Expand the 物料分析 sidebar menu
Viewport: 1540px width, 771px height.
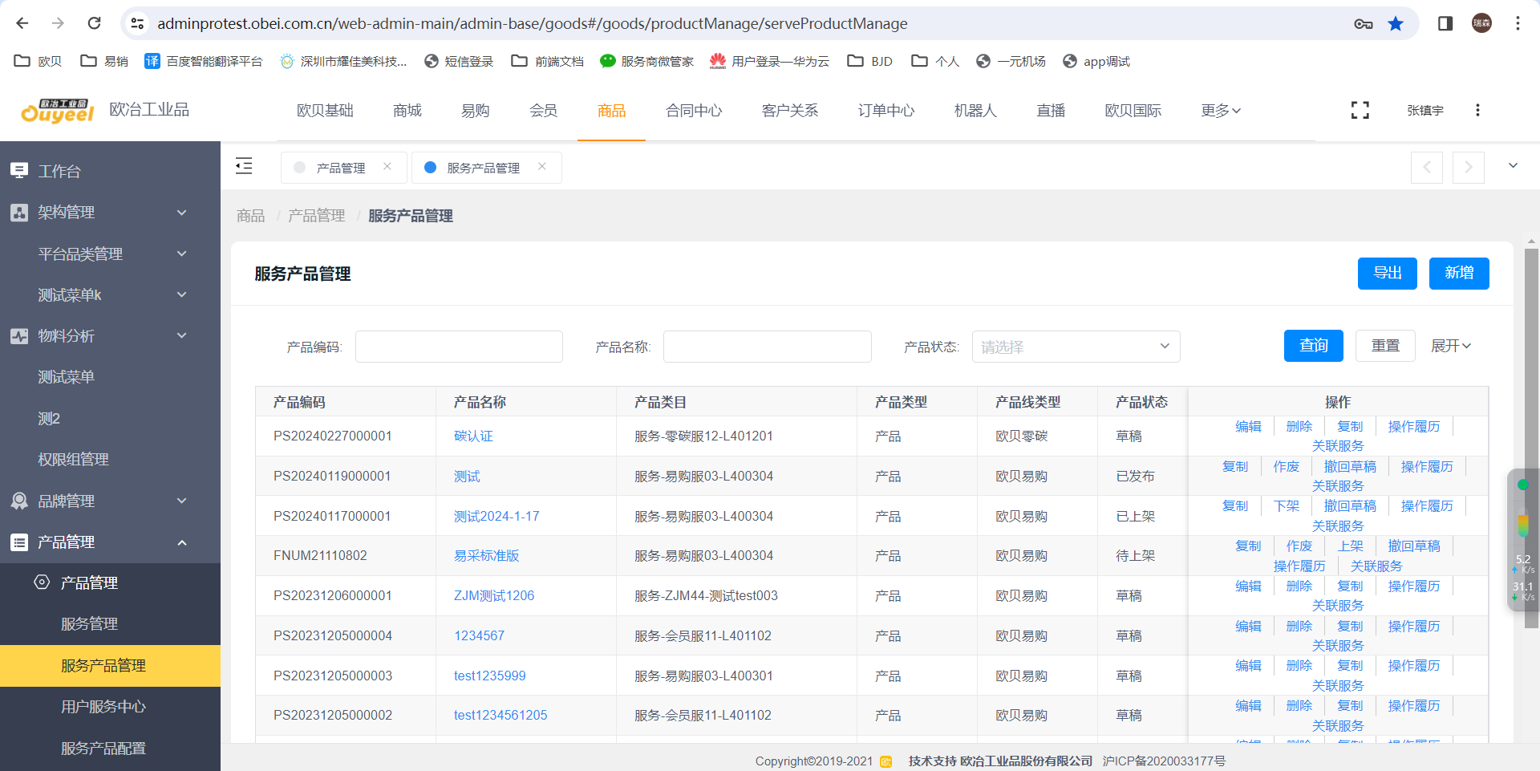tap(110, 336)
